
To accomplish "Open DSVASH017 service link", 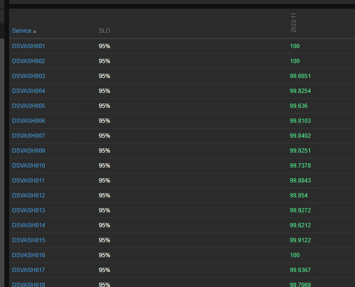I will 28,270.
